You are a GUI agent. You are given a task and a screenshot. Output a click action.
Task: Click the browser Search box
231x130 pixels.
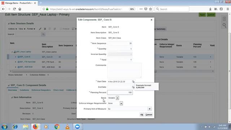[x=172, y=9]
